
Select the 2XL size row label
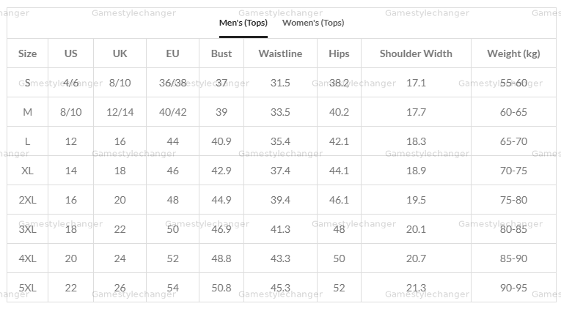pos(27,200)
